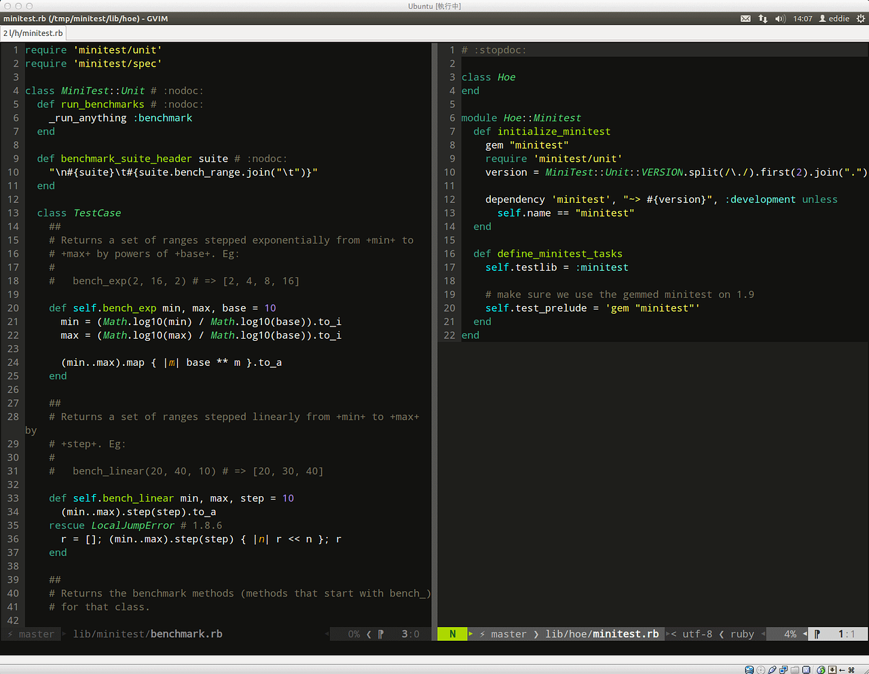Click the VirtualBox hard disk activity icon
Screen dimensions: 869x674
tap(749, 669)
